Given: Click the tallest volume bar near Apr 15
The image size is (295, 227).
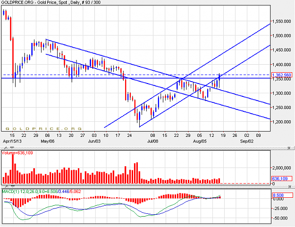Looking at the screenshot, I should click(x=13, y=168).
